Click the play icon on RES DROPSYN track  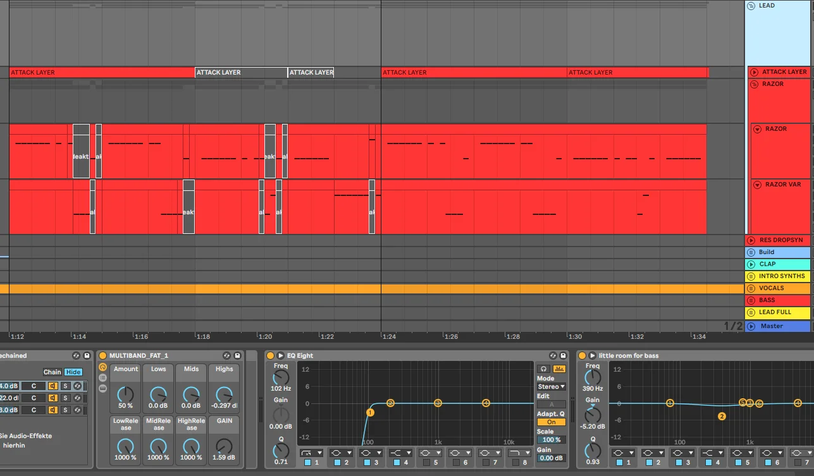click(751, 240)
